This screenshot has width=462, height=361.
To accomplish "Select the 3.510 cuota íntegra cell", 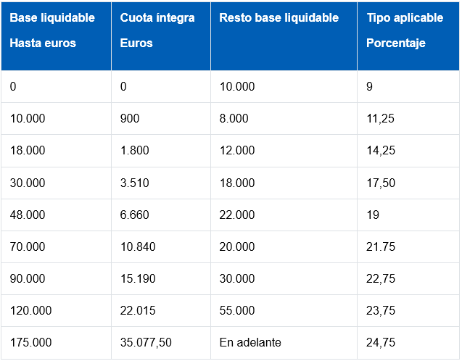I will point(135,183).
